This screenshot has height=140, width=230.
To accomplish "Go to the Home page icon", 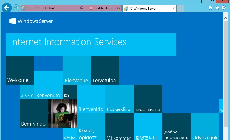I will (210, 8).
